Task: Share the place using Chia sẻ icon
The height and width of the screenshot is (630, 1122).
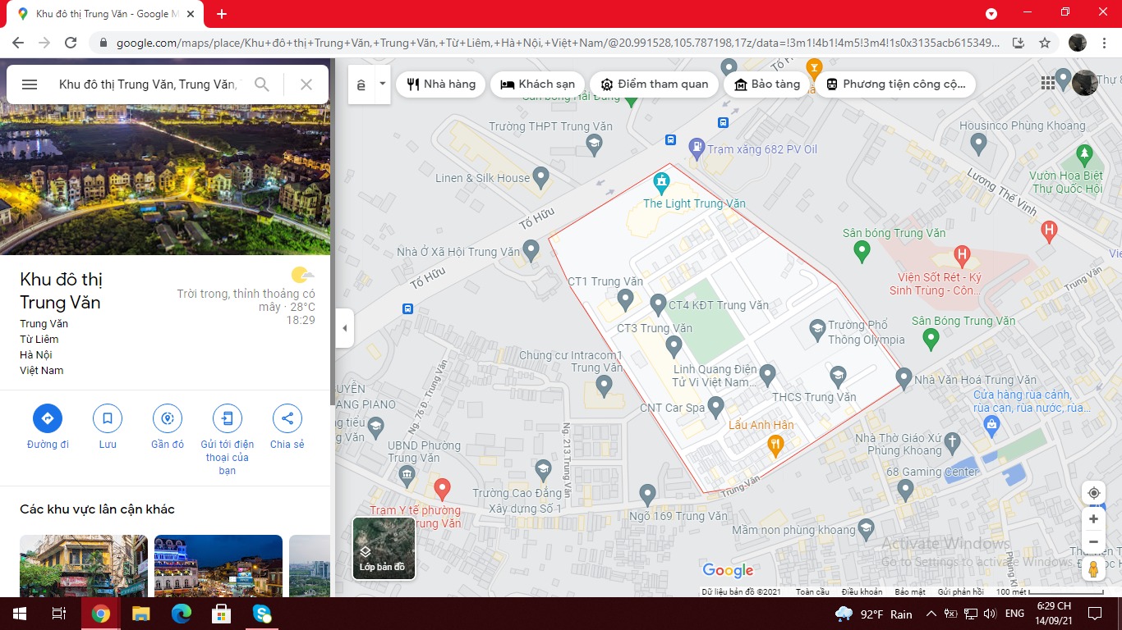Action: pos(287,418)
